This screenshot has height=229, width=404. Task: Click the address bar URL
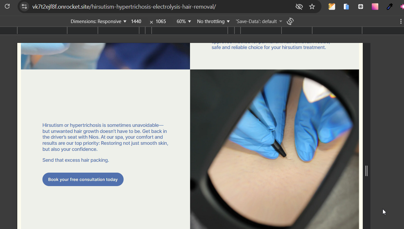pos(124,6)
